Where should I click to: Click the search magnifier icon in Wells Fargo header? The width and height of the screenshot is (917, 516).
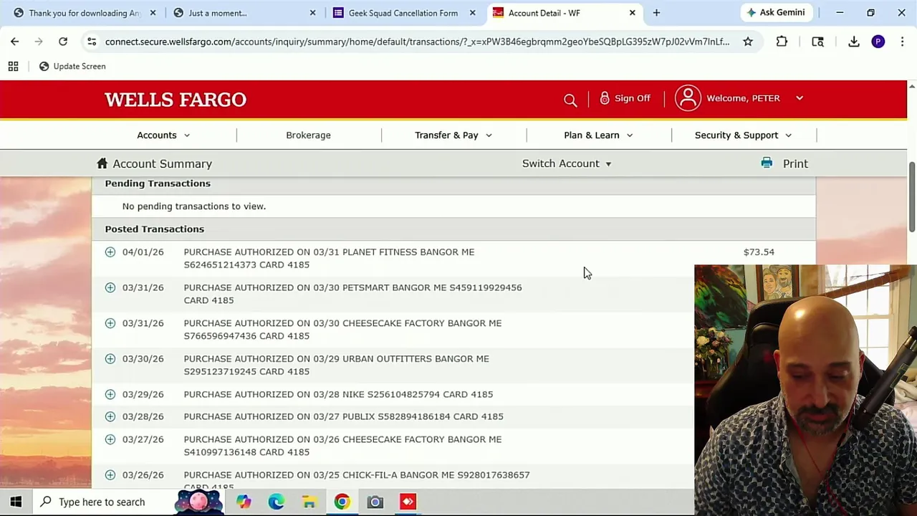(570, 100)
